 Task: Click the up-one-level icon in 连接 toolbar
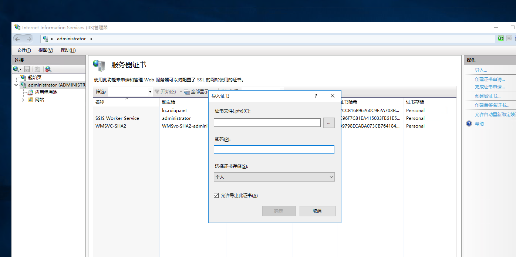(37, 69)
